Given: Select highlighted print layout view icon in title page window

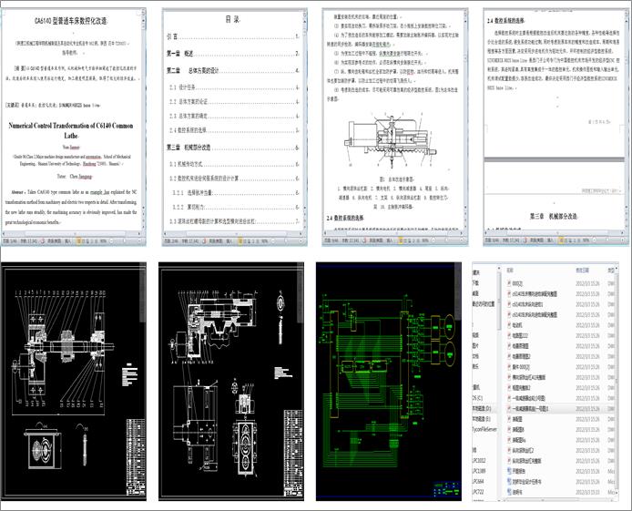Looking at the screenshot, I should tap(79, 241).
